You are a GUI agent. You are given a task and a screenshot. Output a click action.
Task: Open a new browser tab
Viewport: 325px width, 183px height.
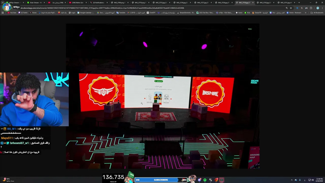(x=299, y=3)
